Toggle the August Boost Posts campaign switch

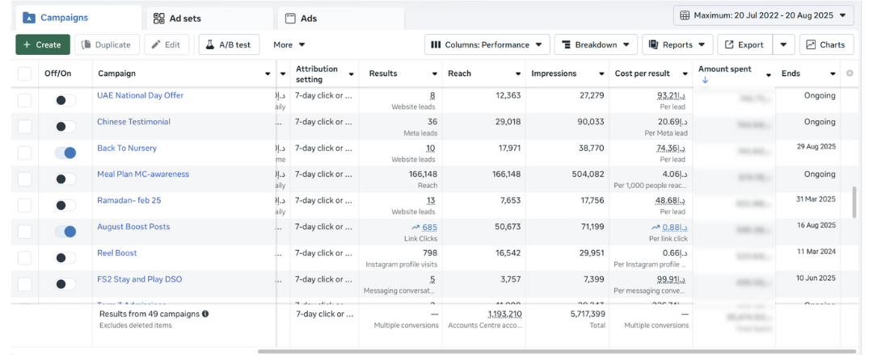tap(65, 232)
